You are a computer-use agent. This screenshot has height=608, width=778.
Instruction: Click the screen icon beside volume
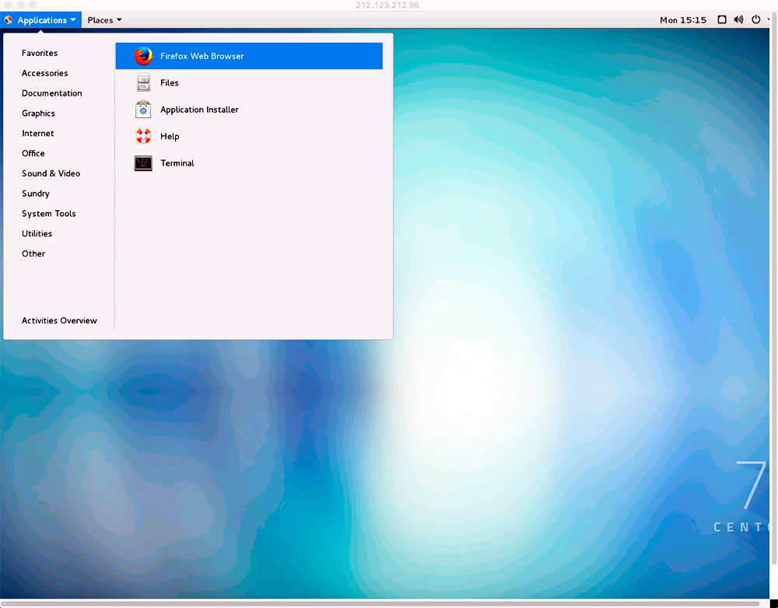click(x=722, y=20)
